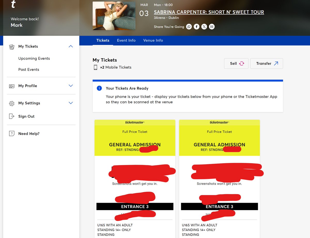
Task: Click My Settings label
Action: coord(29,103)
